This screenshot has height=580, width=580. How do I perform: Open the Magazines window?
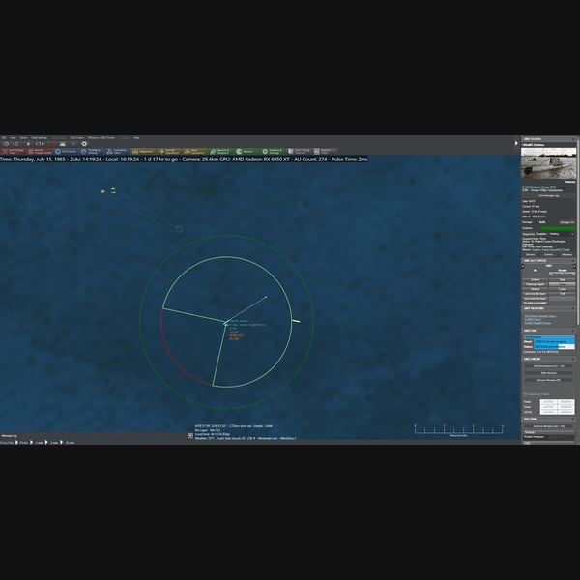tap(143, 152)
